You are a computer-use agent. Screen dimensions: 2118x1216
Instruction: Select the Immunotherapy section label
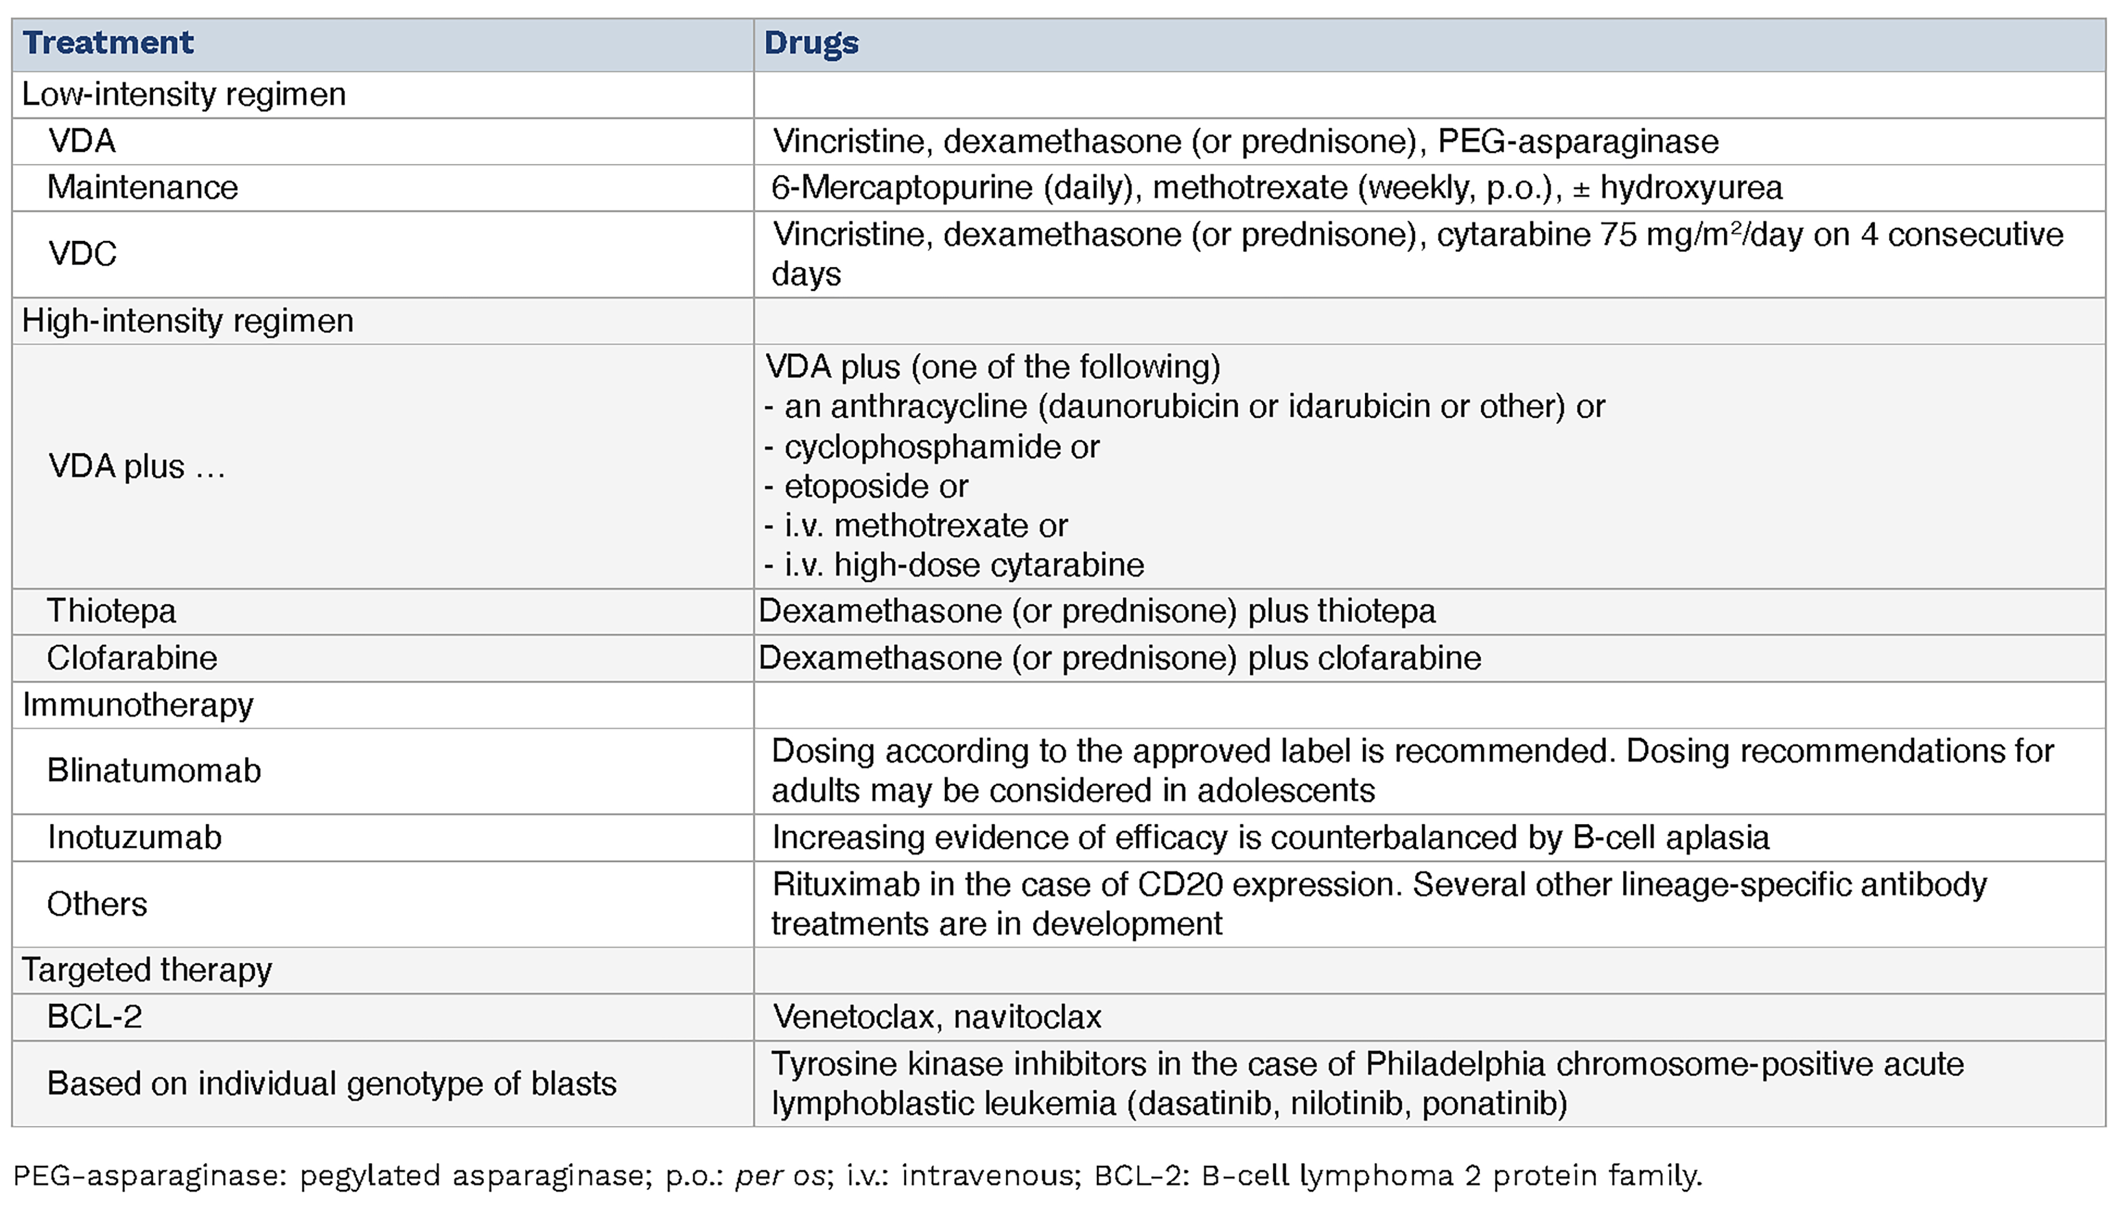pyautogui.click(x=138, y=705)
